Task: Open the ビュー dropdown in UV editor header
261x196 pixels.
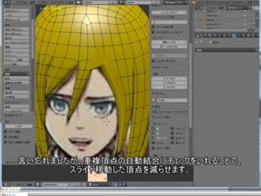Action: (x=100, y=185)
